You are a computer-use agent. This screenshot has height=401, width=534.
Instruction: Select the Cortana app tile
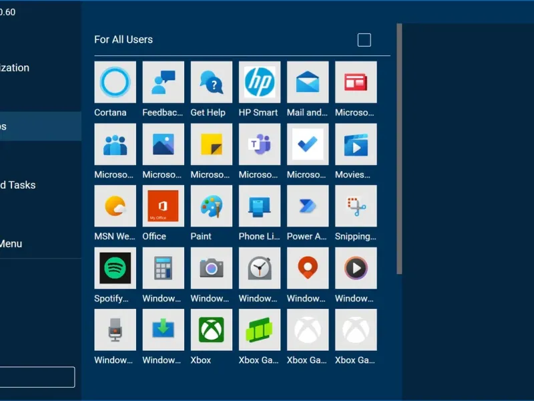click(115, 82)
